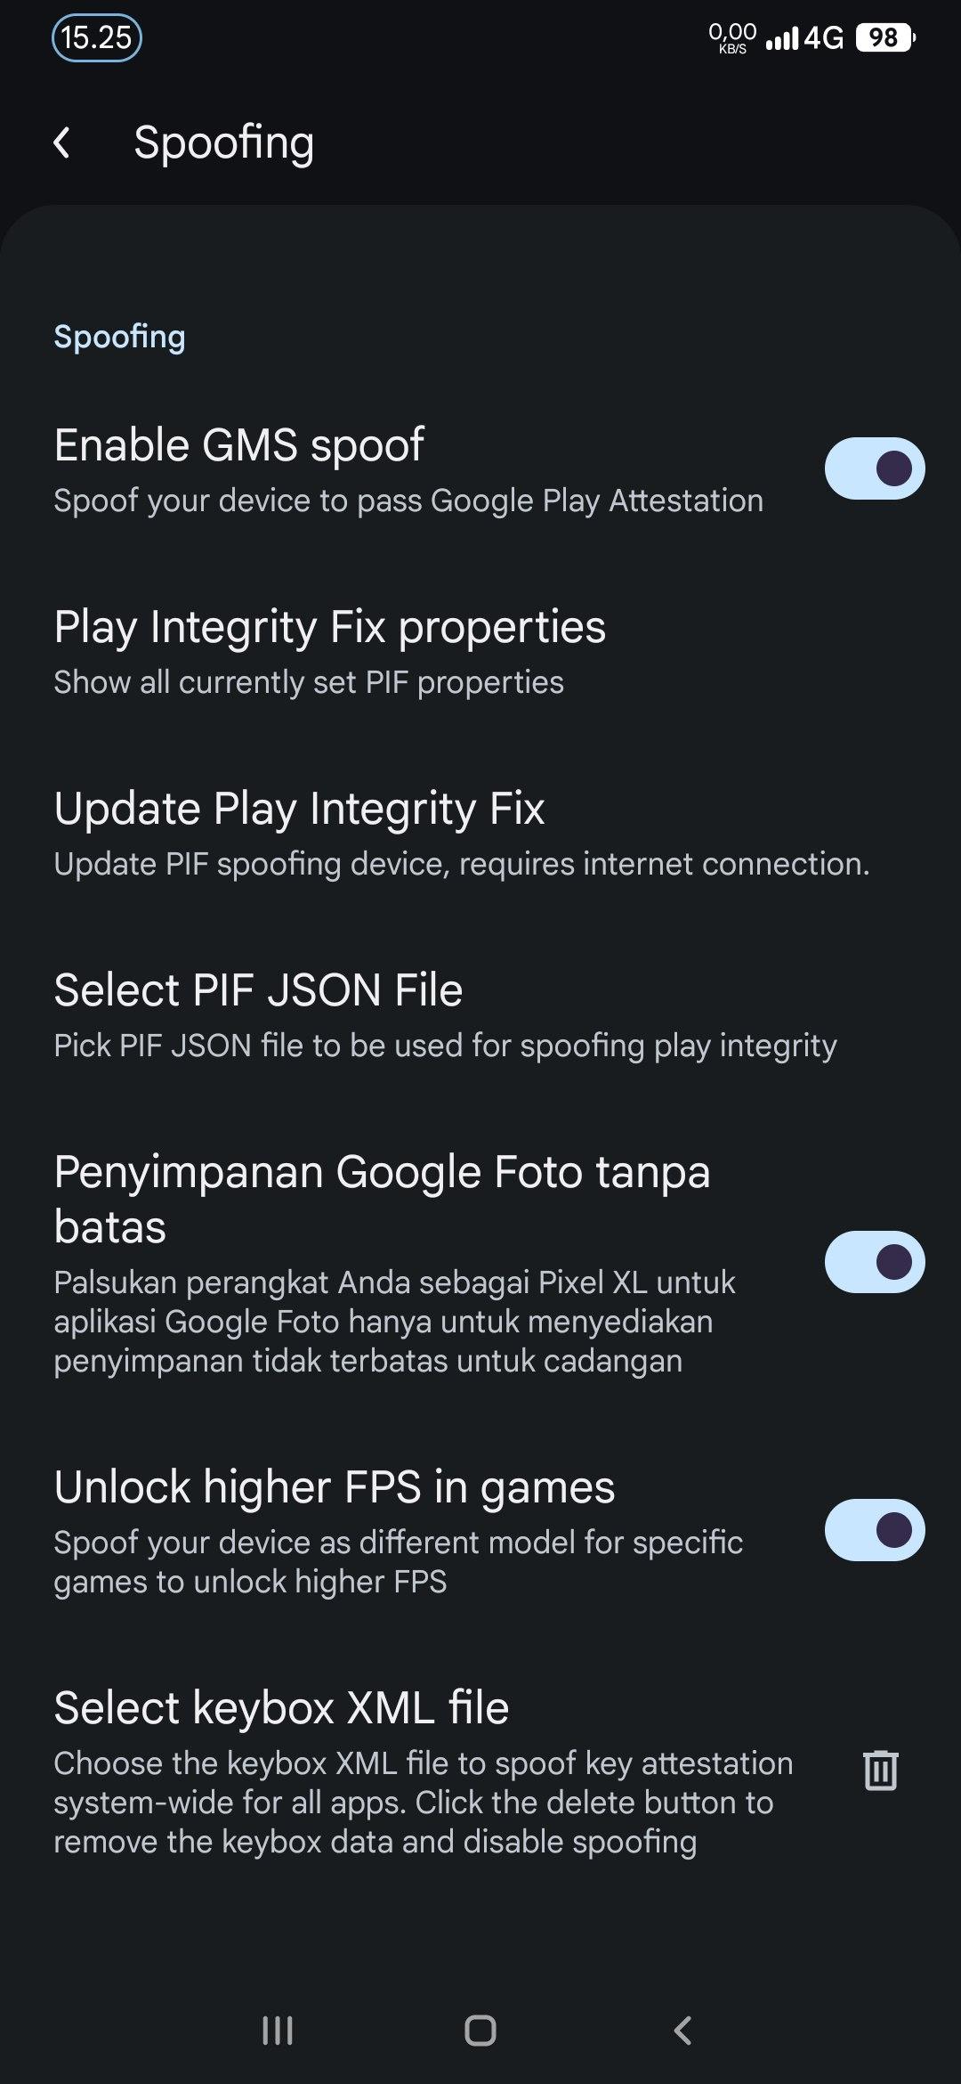Image resolution: width=961 pixels, height=2084 pixels.
Task: Tap the 4G signal strength indicator
Action: pyautogui.click(x=804, y=38)
